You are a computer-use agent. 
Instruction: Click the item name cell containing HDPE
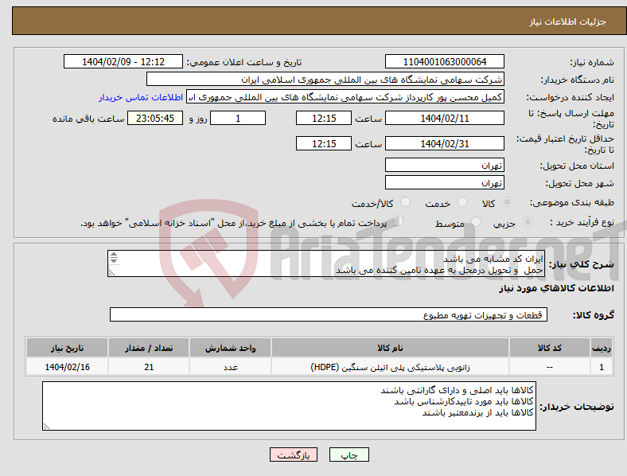[390, 367]
